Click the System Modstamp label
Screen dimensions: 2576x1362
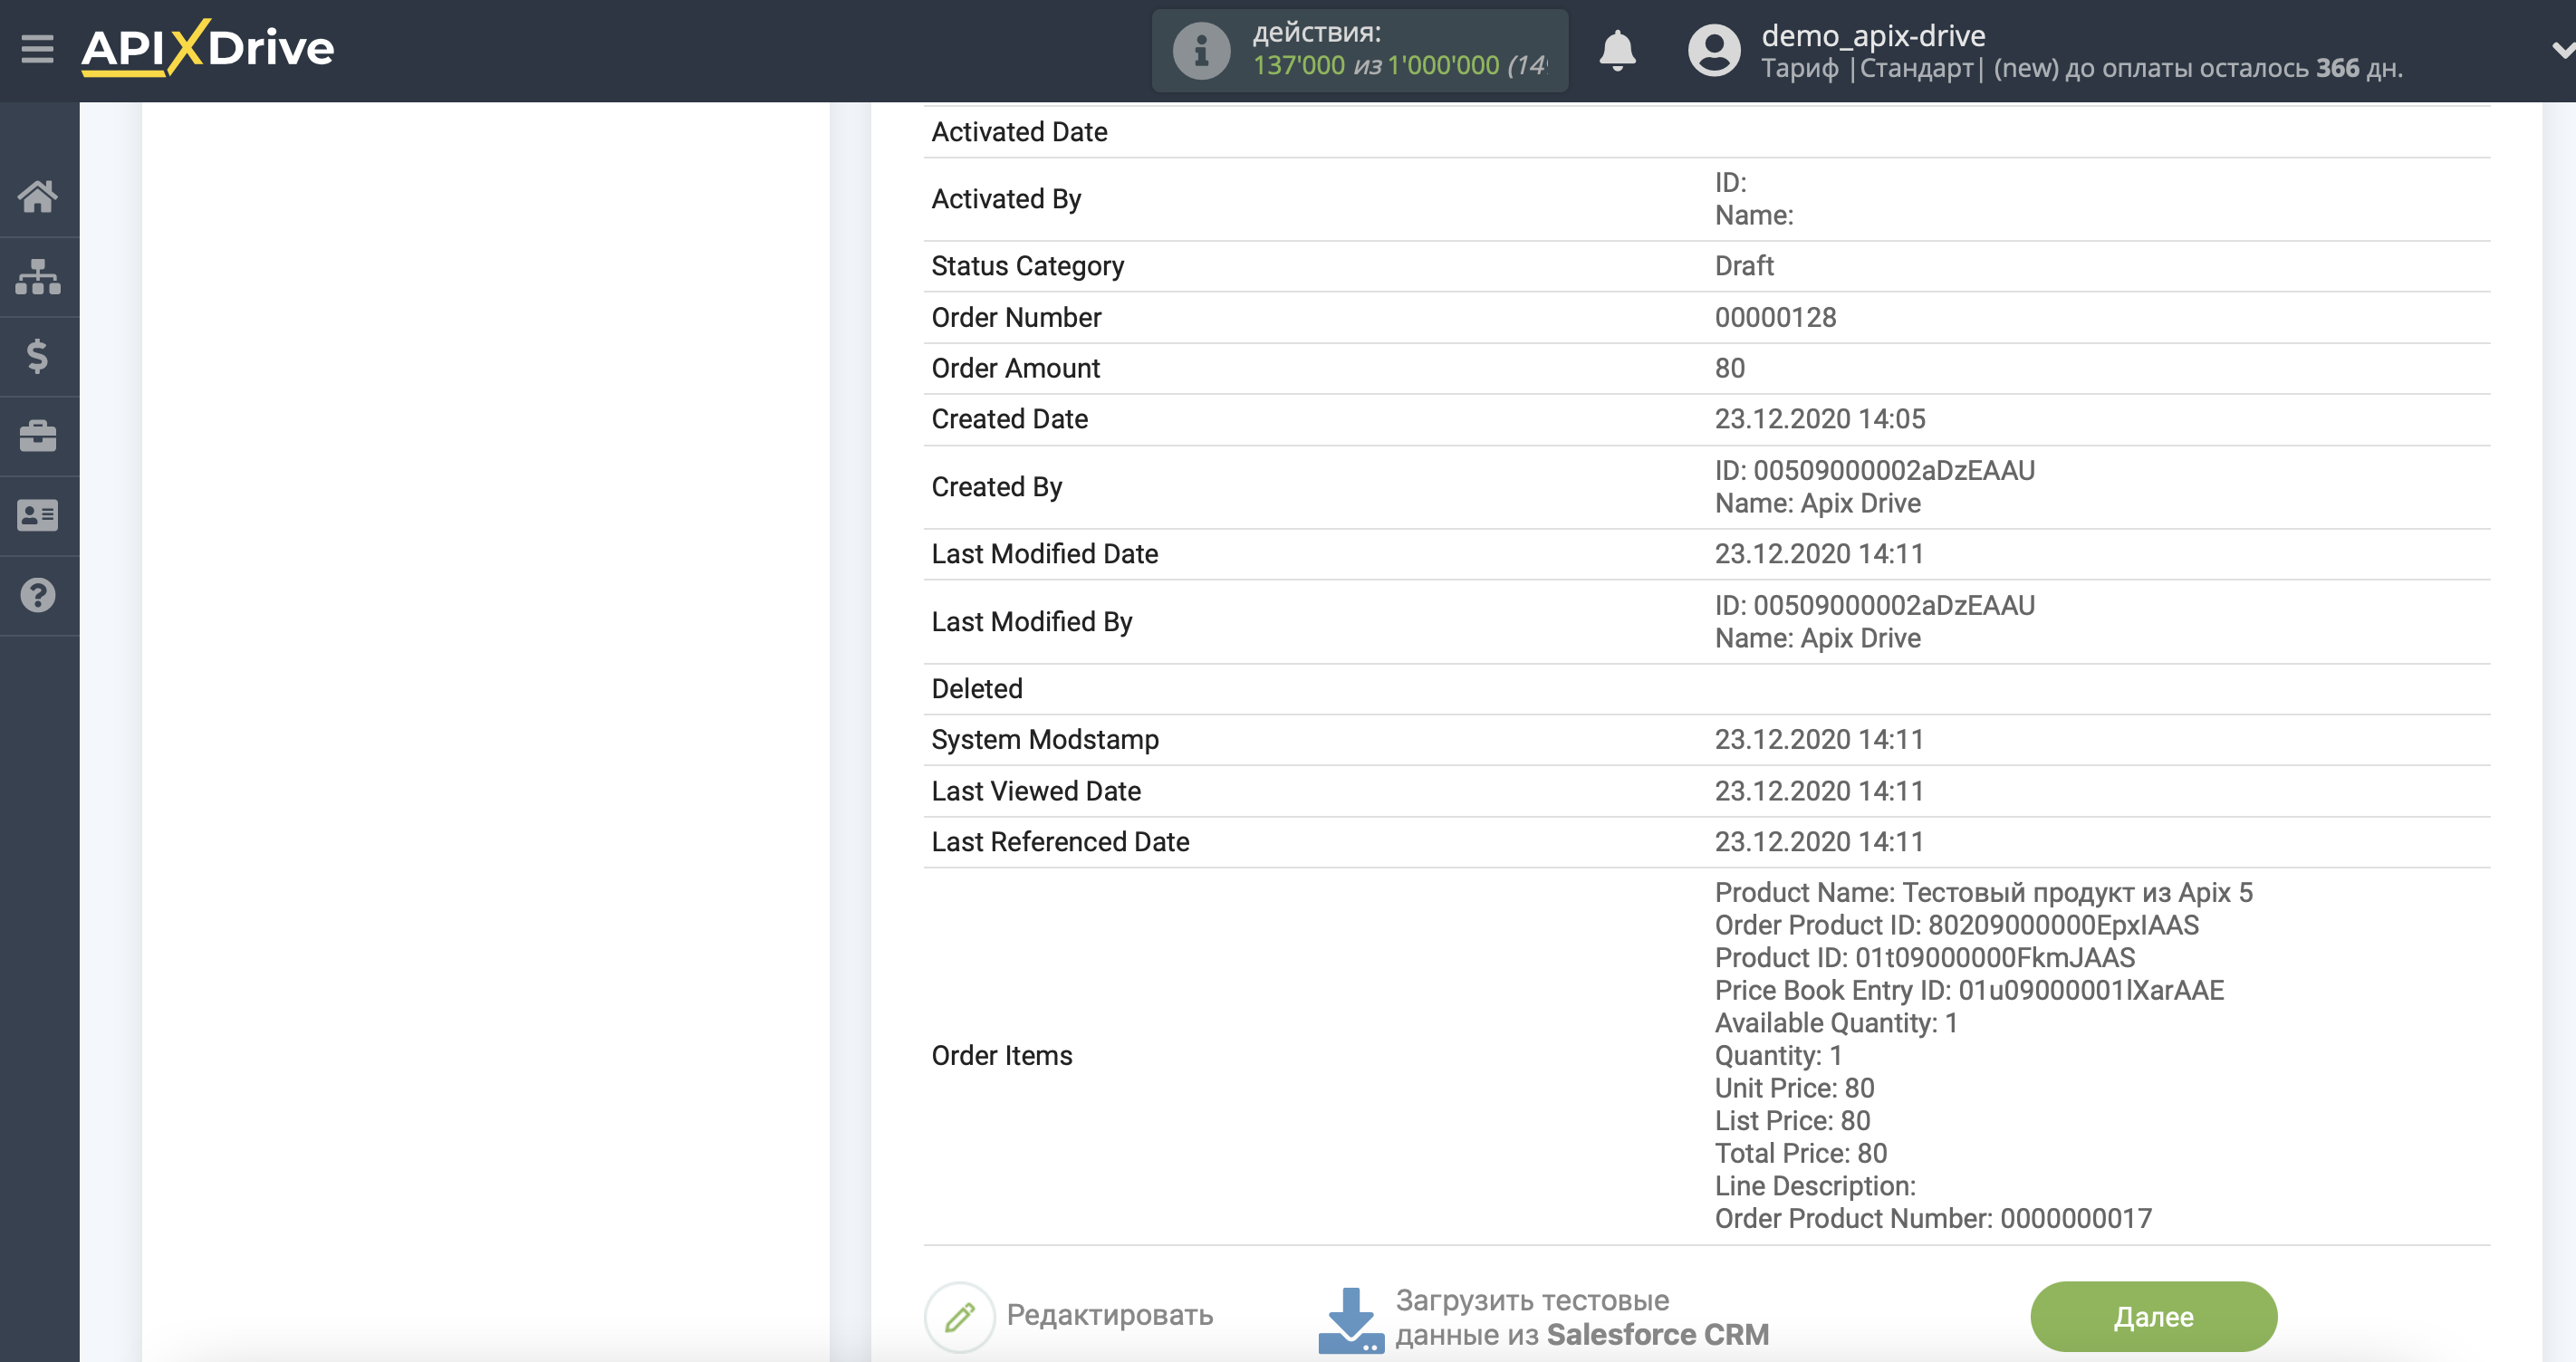(x=1045, y=740)
